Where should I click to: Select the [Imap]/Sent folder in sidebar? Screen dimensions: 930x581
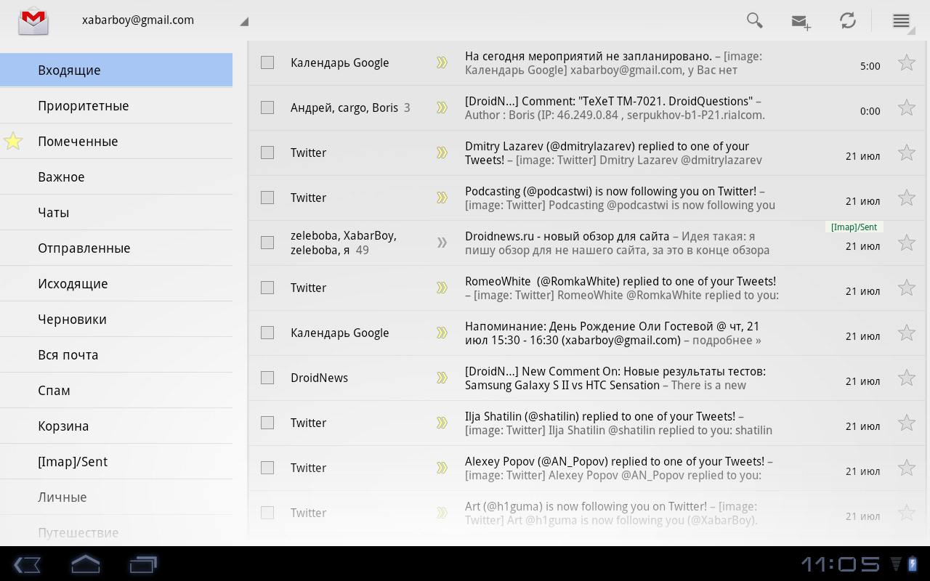[x=116, y=462]
